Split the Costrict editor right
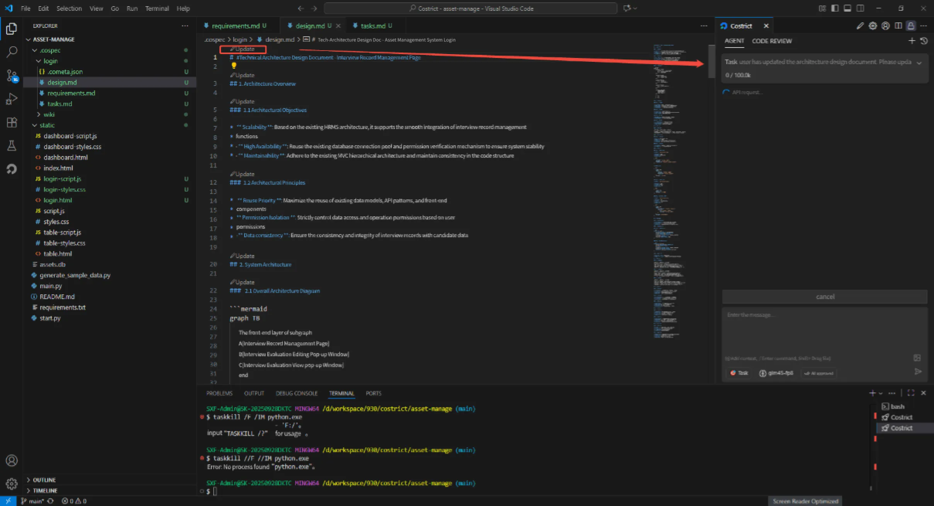This screenshot has height=506, width=934. (898, 26)
